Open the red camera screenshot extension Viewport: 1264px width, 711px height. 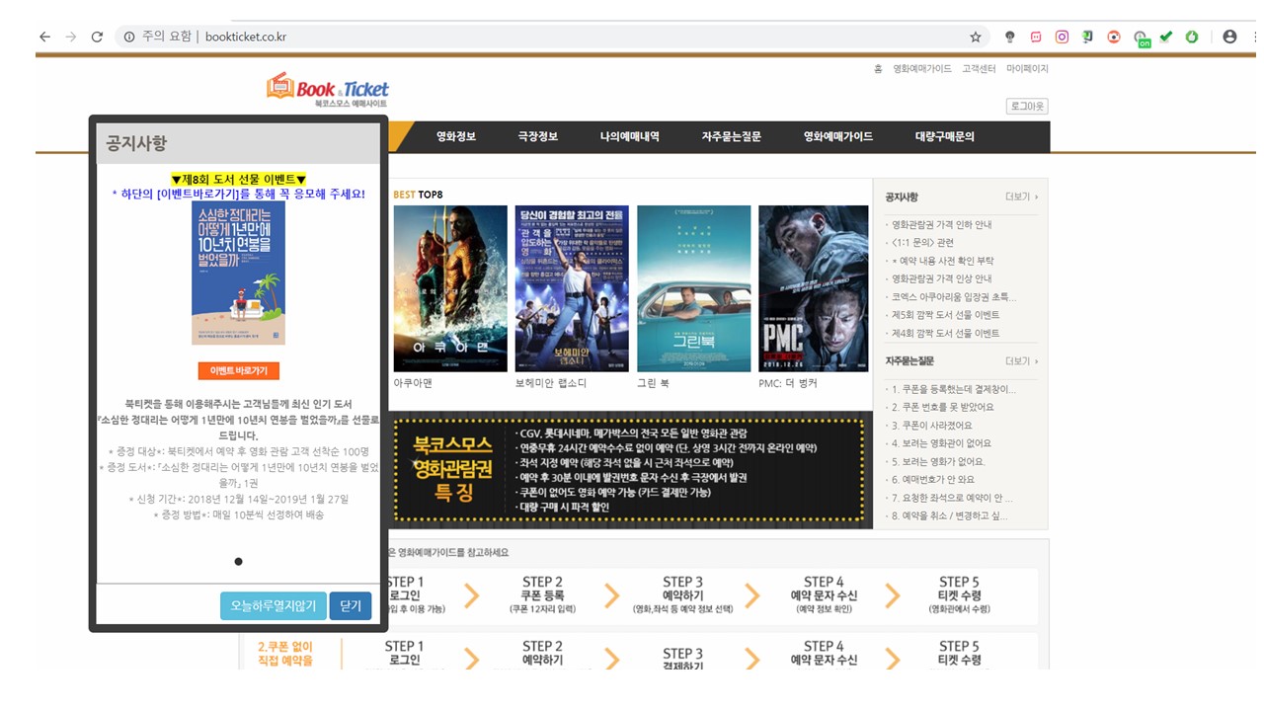point(1114,37)
